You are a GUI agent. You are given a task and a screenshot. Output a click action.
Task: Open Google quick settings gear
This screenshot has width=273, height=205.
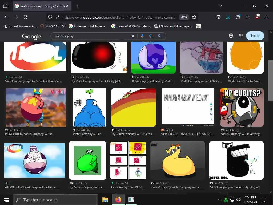point(231,36)
